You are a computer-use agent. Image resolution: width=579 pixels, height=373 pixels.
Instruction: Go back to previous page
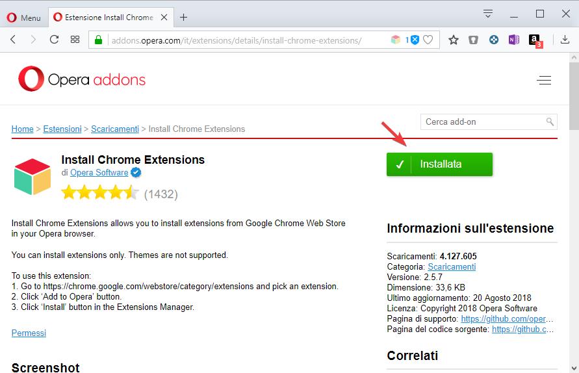tap(13, 40)
